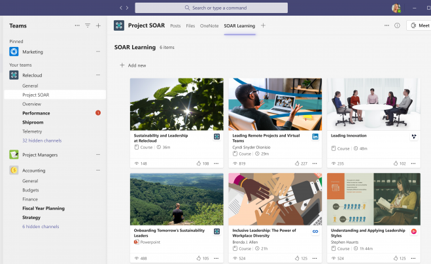Switch to the Files tab
Image resolution: width=431 pixels, height=264 pixels.
point(190,26)
